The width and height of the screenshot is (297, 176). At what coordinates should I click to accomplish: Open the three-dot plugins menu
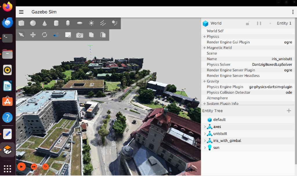[293, 12]
